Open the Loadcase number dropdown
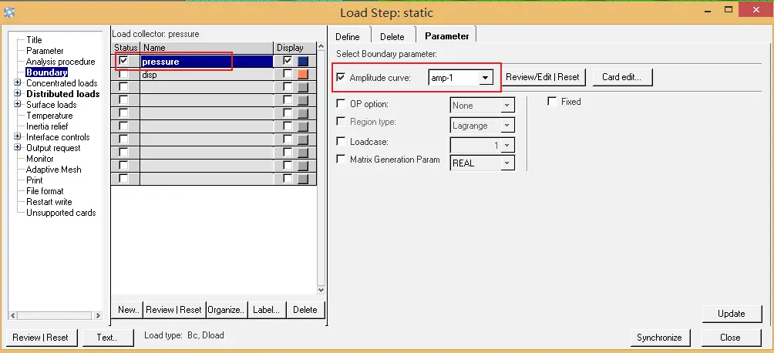 click(507, 145)
